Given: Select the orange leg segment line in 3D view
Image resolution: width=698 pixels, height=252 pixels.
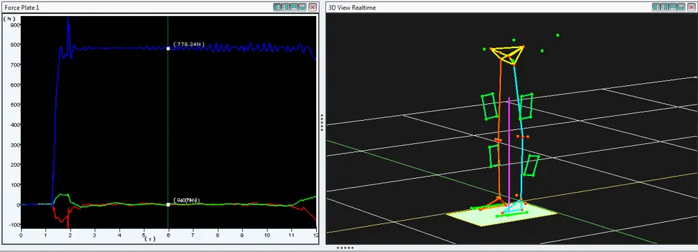Looking at the screenshot, I should click(500, 129).
